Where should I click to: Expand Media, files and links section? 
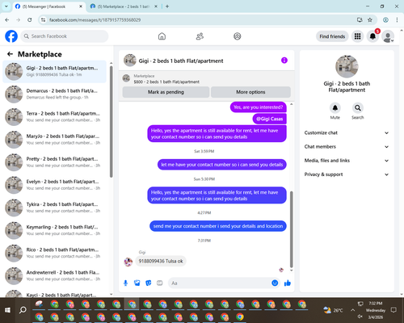point(347,161)
